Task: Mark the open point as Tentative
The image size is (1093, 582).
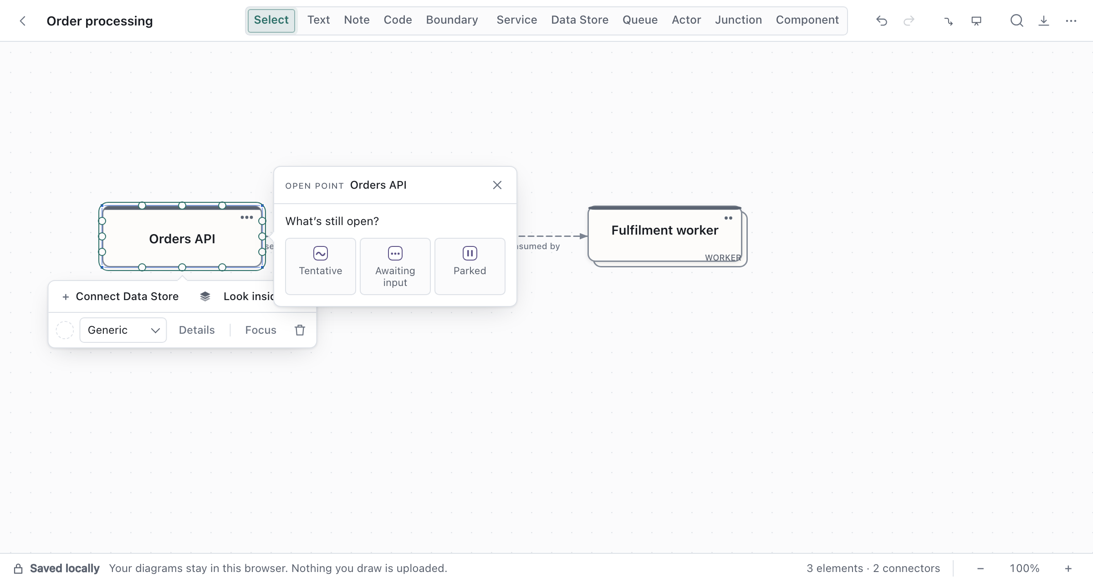Action: point(321,266)
